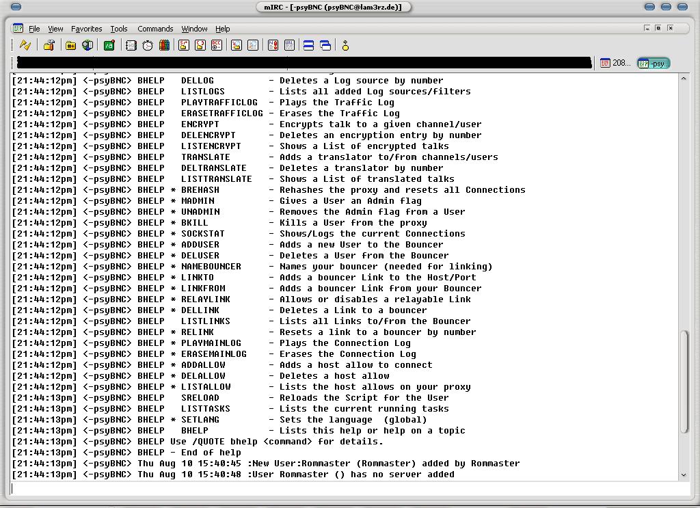Click the Tile windows toolbar icon
Screen dimensions: 700x508
308,45
